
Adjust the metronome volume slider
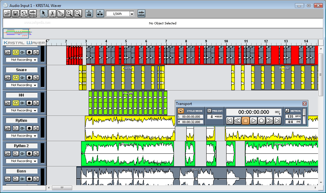coord(304,116)
